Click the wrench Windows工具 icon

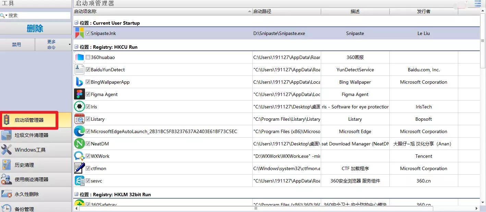(x=7, y=150)
